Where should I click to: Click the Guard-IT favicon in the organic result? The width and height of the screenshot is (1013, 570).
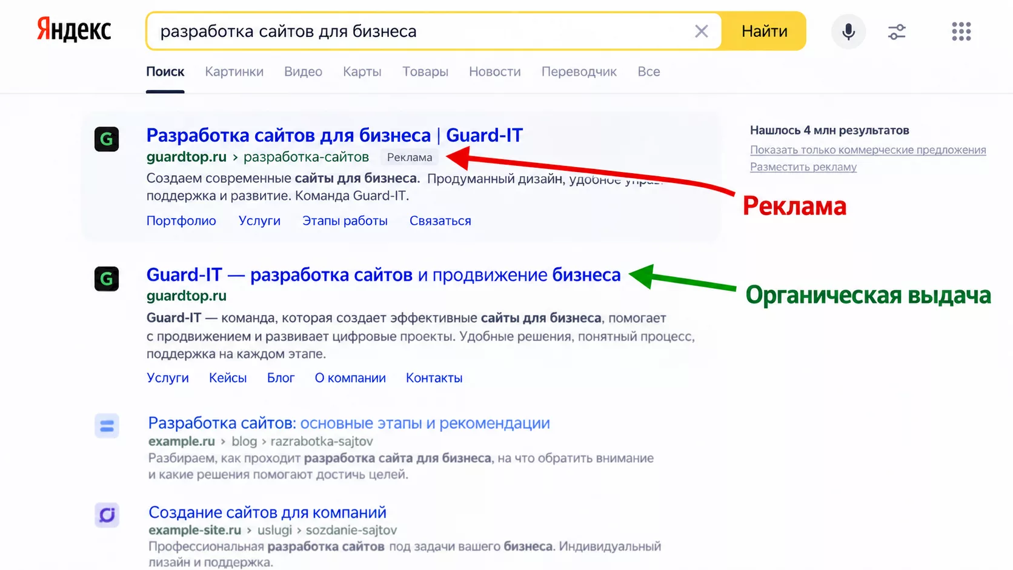click(x=107, y=279)
